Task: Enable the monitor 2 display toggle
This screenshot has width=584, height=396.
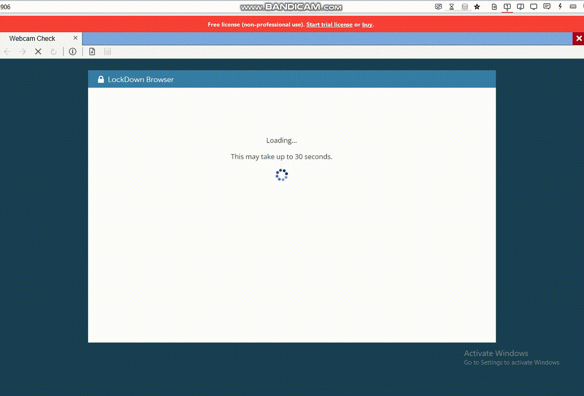Action: click(x=521, y=6)
